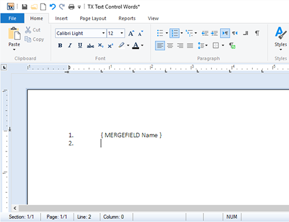The height and width of the screenshot is (222, 289).
Task: Switch to the View tab
Action: pos(153,18)
